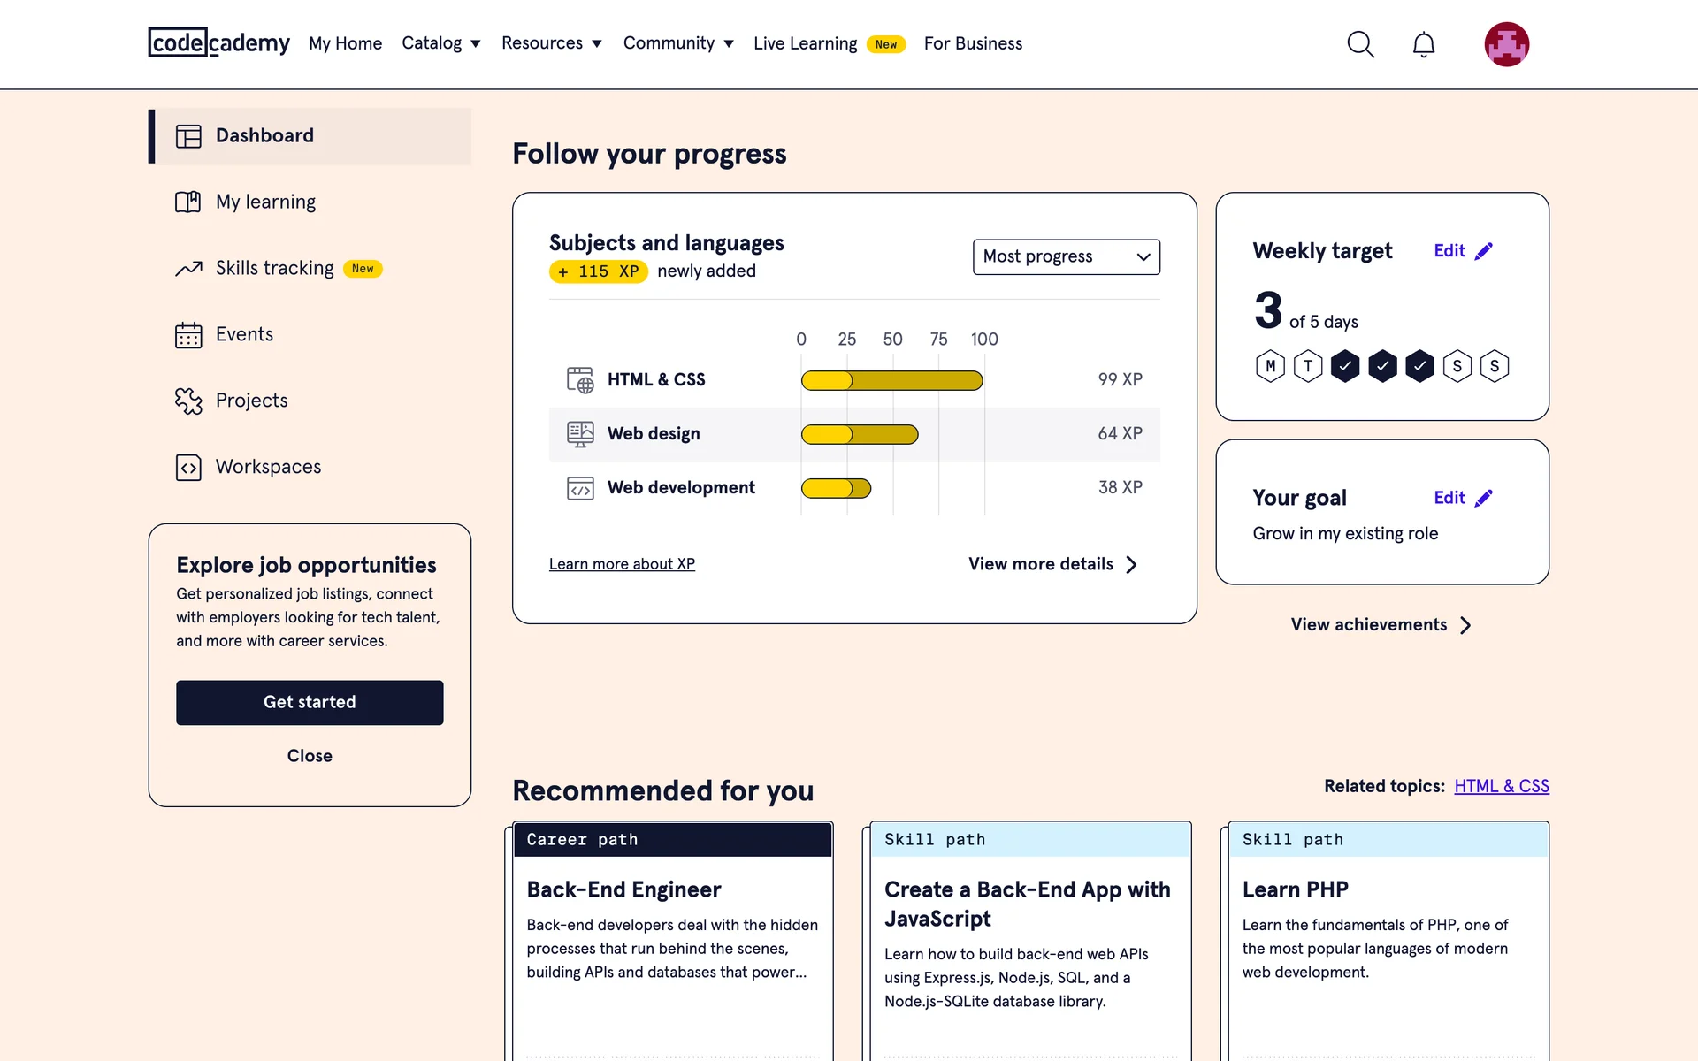
Task: Open the profile avatar menu
Action: (x=1506, y=44)
